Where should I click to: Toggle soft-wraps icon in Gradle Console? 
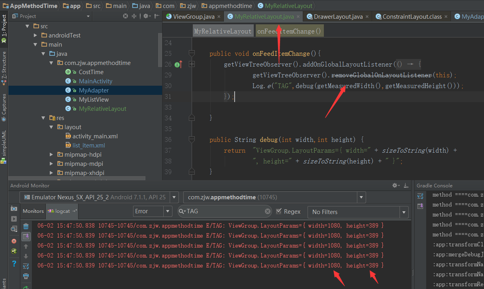420,196
